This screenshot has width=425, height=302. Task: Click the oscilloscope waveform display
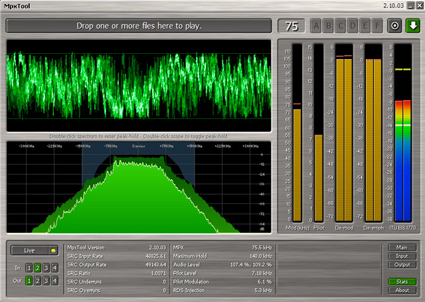click(139, 86)
